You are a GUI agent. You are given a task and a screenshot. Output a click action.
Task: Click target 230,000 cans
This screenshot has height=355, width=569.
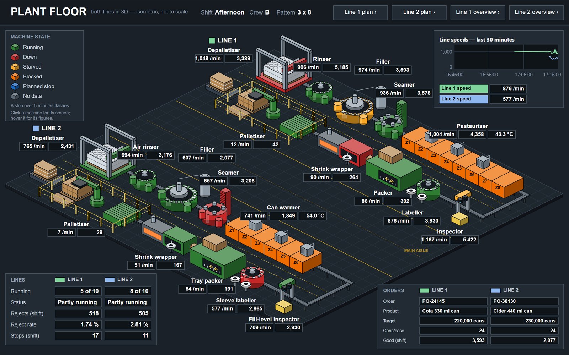(524, 321)
